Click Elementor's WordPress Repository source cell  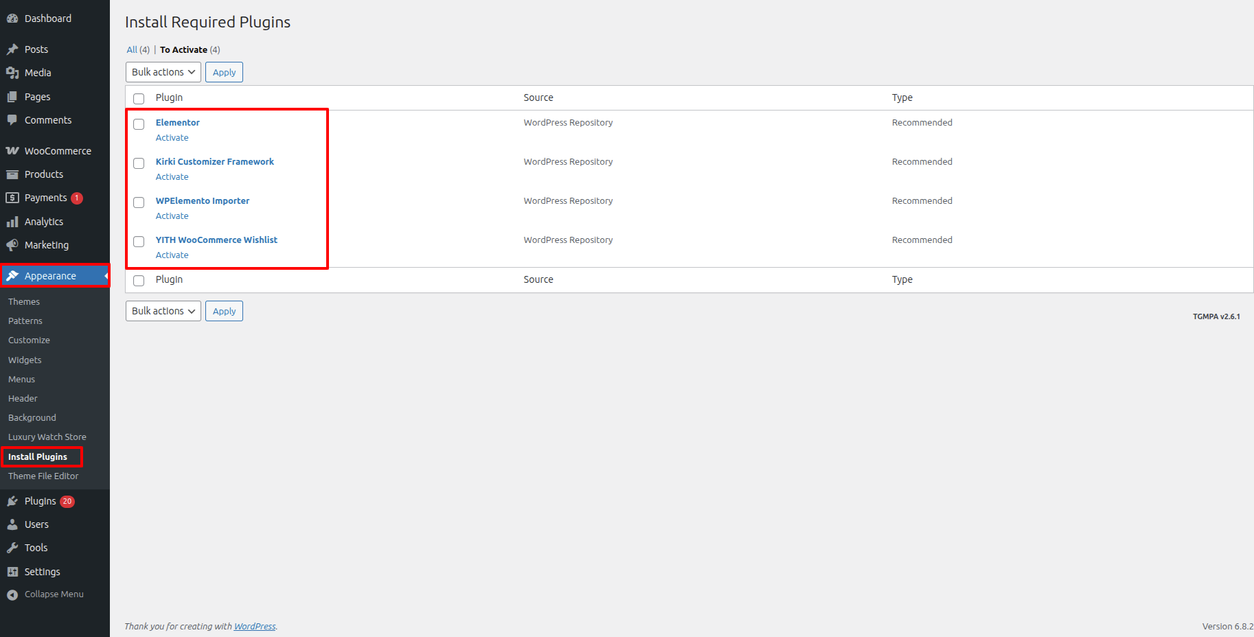568,123
